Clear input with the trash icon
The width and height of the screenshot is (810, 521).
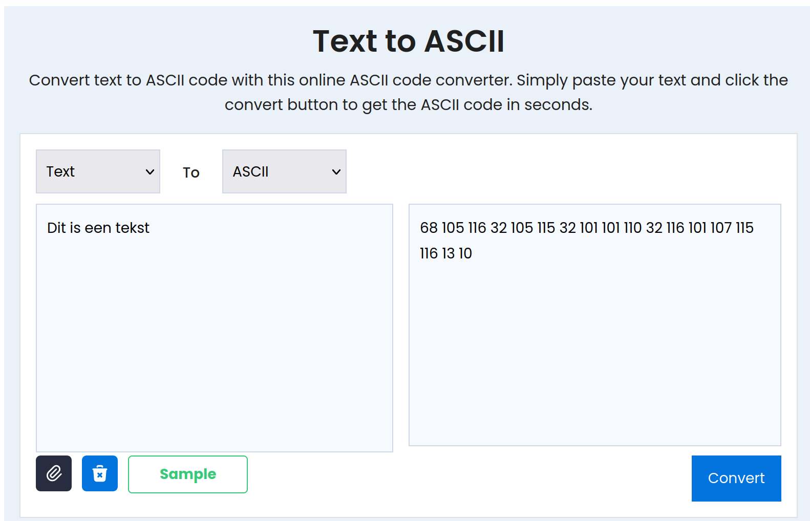[100, 473]
